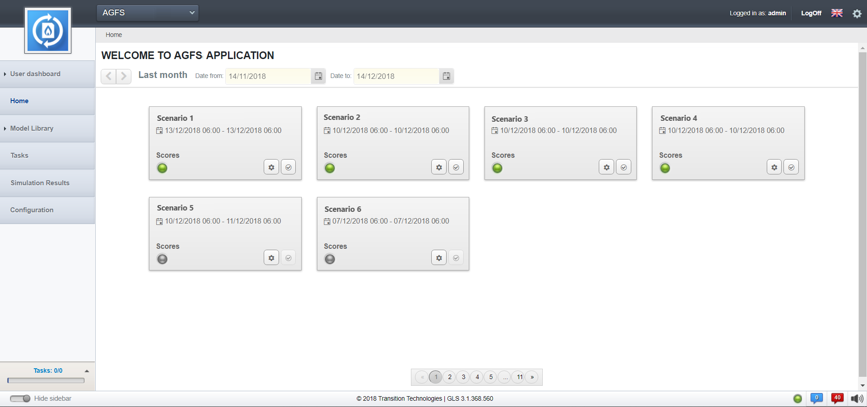Click Scenario 4 green score indicator
Viewport: 867px width, 407px height.
point(665,168)
